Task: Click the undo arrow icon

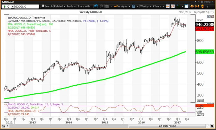Action: tap(96, 6)
